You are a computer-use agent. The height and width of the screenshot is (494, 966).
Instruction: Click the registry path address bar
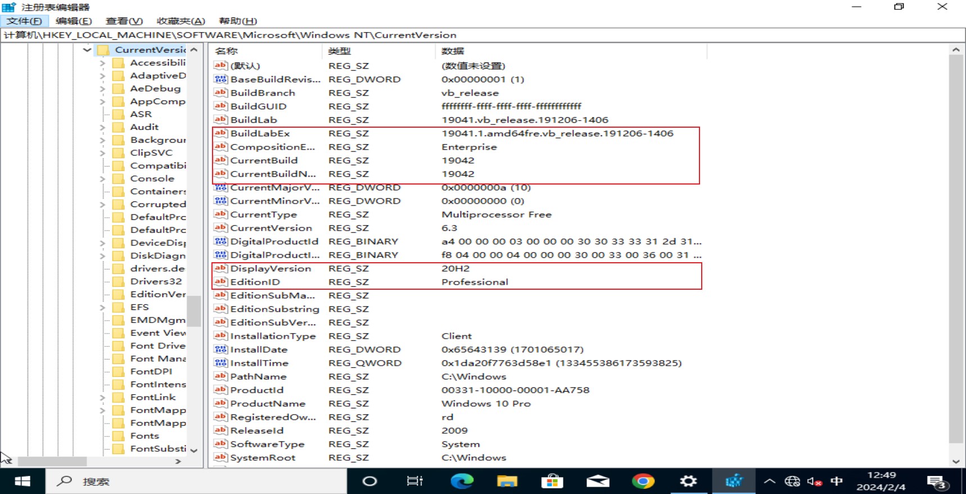482,35
